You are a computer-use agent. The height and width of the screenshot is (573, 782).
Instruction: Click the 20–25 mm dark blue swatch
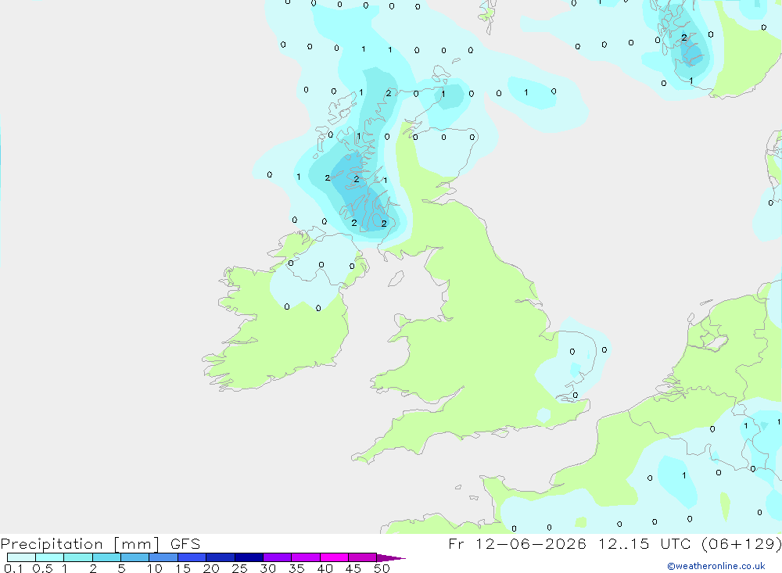[220, 557]
